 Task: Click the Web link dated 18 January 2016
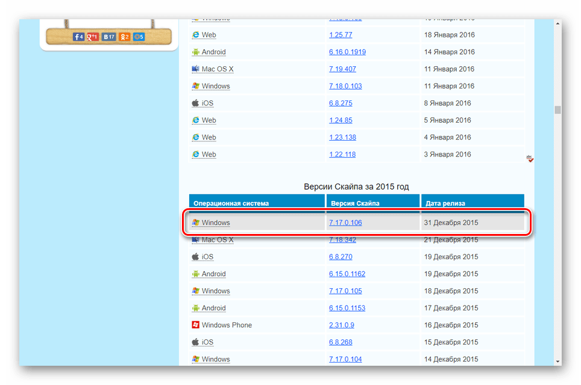click(209, 35)
